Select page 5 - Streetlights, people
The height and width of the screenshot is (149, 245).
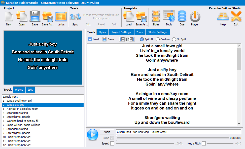click(x=43, y=117)
